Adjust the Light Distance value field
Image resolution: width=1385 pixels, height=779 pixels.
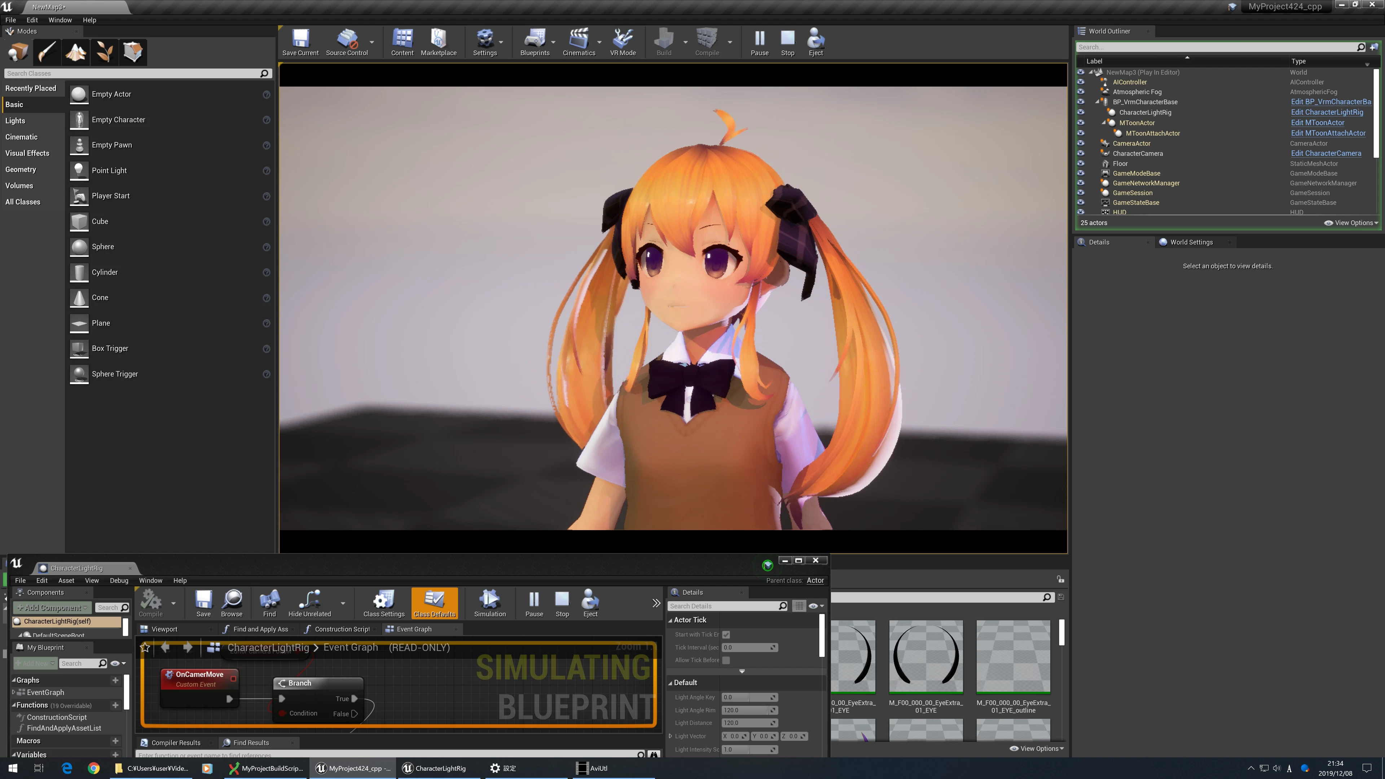coord(749,723)
